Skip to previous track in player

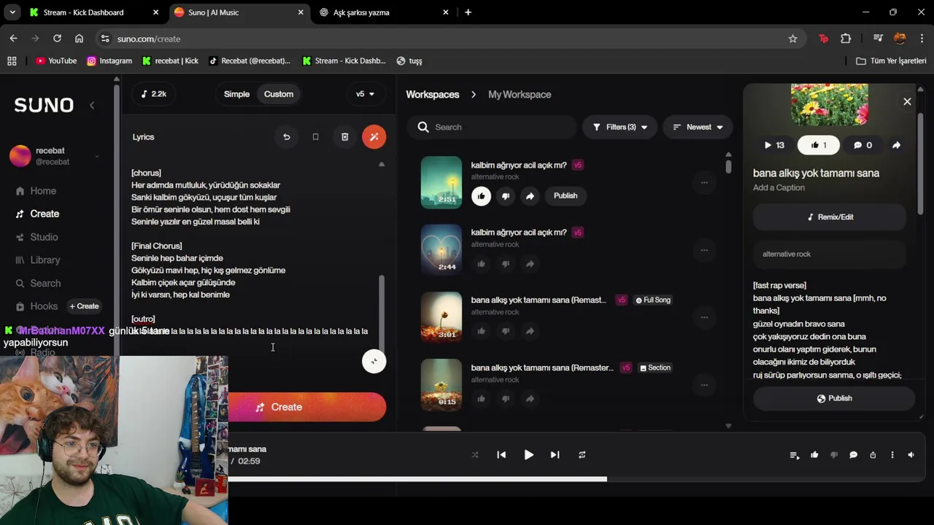coord(501,455)
